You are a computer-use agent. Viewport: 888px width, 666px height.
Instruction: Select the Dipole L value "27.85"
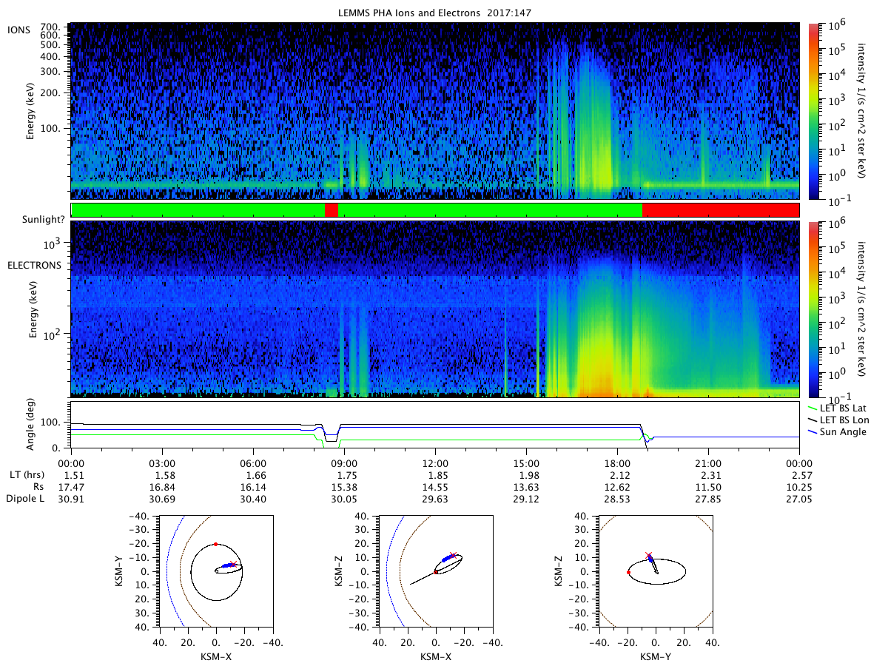(708, 499)
